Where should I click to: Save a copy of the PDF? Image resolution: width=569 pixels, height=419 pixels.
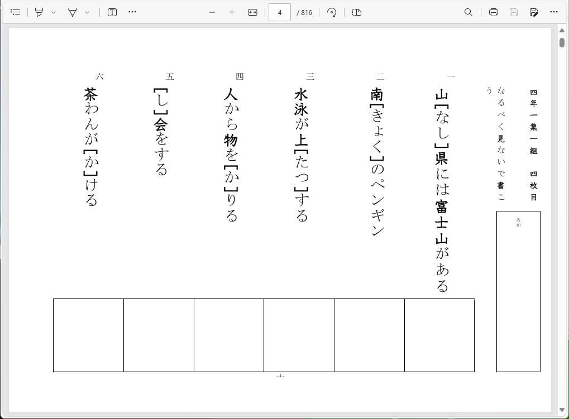point(513,12)
